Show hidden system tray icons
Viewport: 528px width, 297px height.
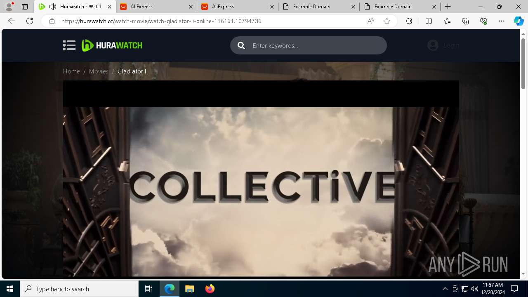point(445,289)
